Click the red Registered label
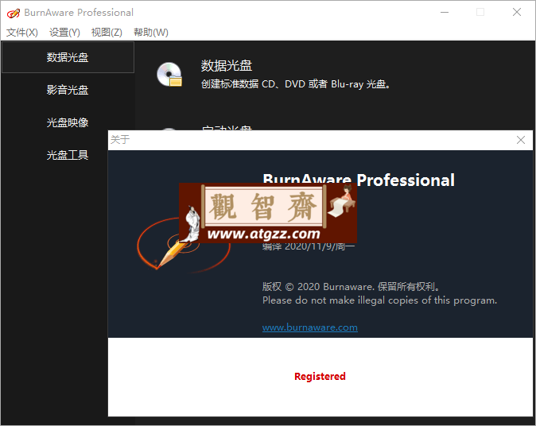The height and width of the screenshot is (426, 536). (x=320, y=376)
